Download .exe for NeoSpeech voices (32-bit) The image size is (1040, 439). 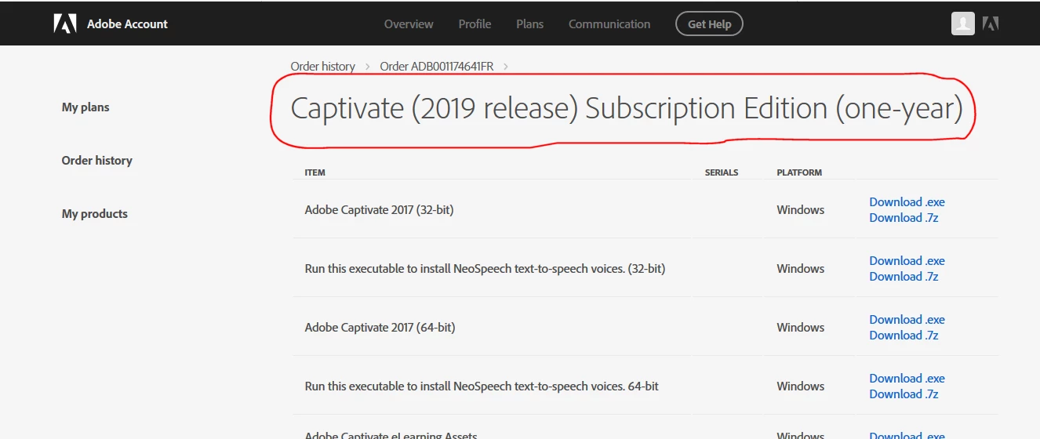click(x=907, y=261)
